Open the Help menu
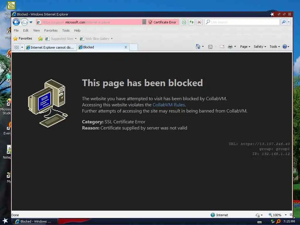The width and height of the screenshot is (300, 225). coord(77,30)
